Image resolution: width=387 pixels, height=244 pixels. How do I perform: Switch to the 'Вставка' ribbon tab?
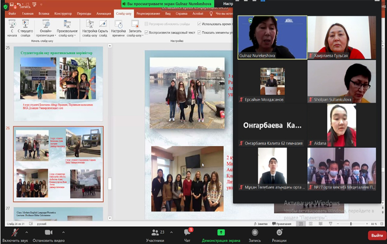[44, 14]
